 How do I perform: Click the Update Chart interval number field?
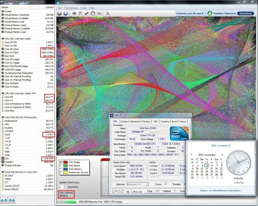[61, 187]
